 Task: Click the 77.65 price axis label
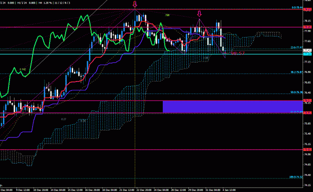(307, 41)
